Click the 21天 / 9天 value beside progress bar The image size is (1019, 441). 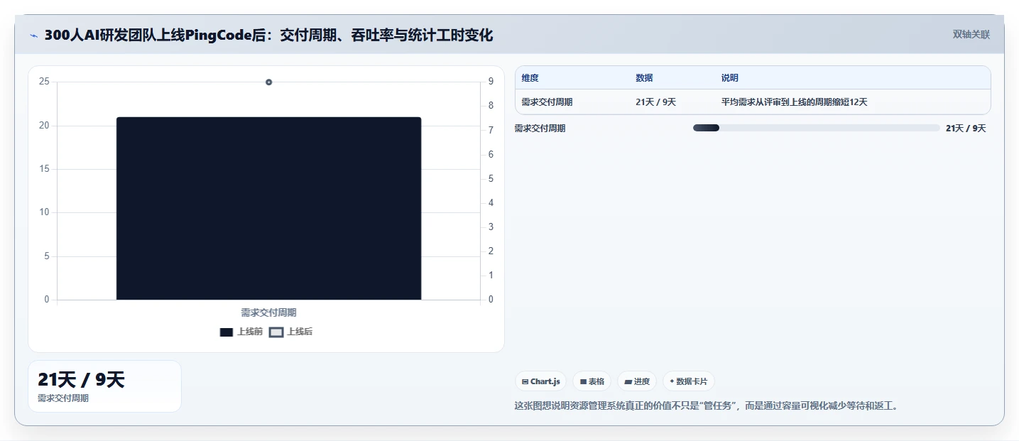(x=966, y=129)
